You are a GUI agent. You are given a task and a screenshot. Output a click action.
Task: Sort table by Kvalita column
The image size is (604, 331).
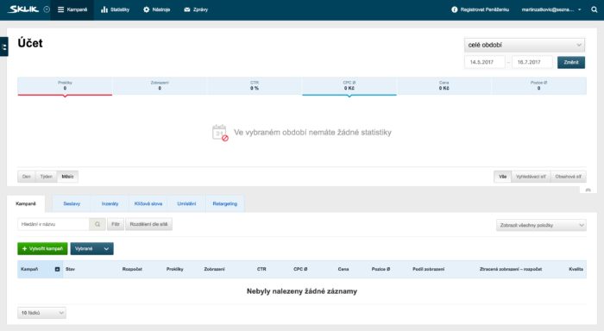click(x=576, y=269)
